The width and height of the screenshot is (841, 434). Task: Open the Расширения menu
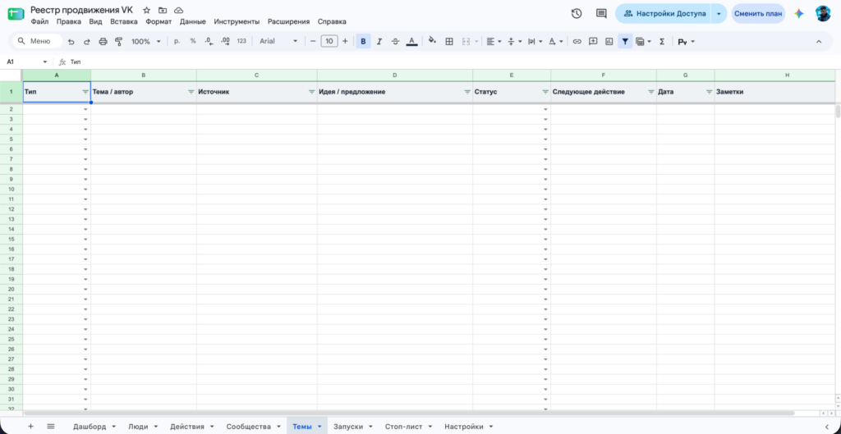288,22
